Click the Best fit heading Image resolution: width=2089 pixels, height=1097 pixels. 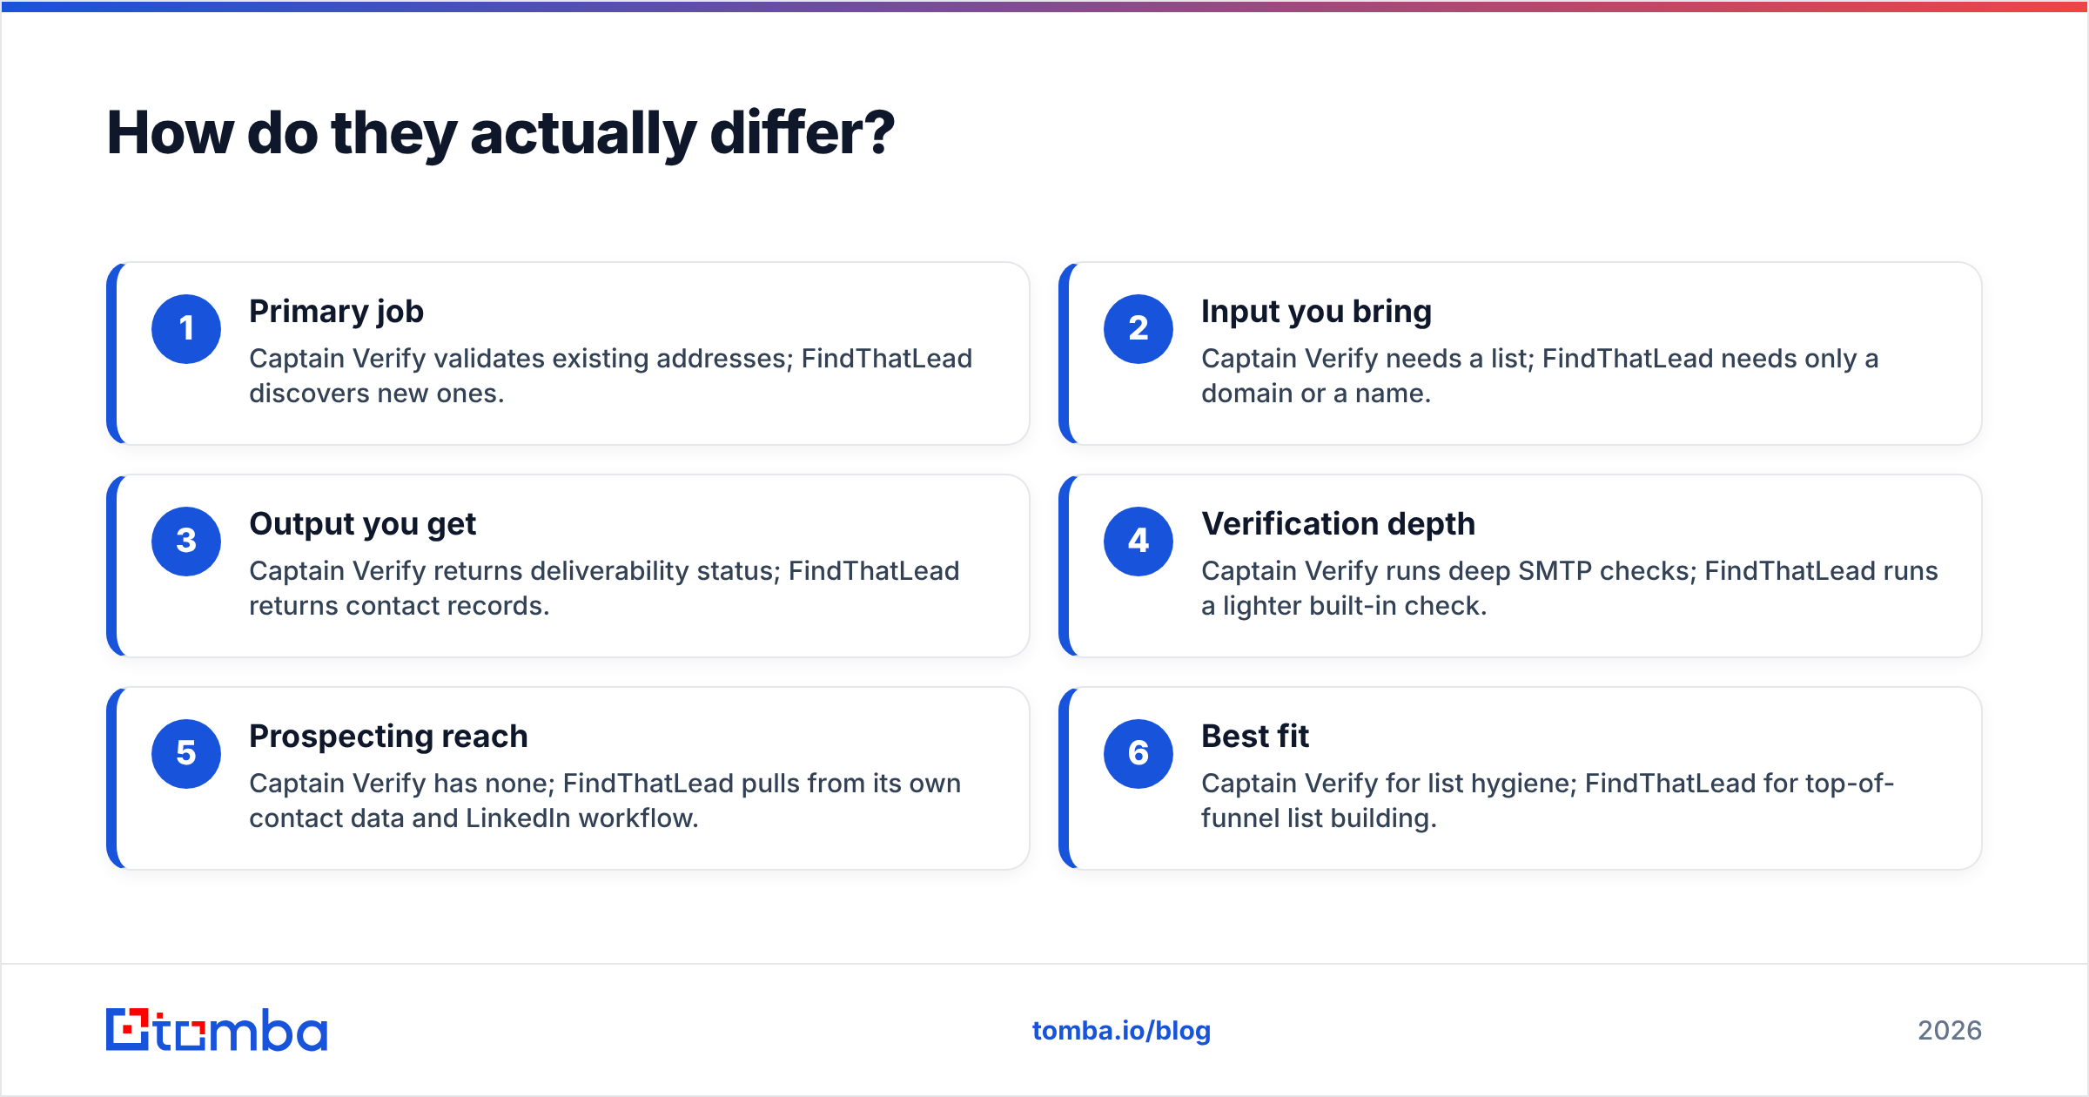click(x=1255, y=737)
